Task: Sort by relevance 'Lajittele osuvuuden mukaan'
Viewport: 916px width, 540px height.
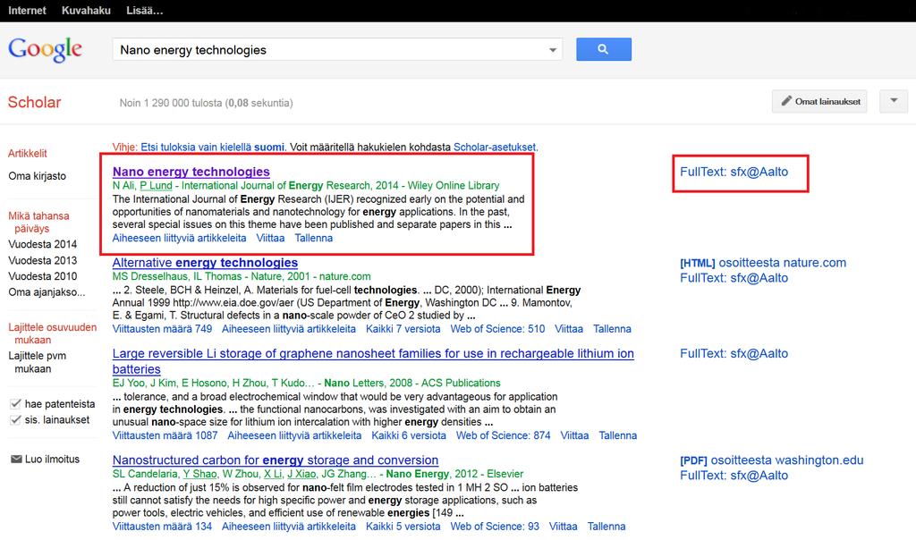Action: coord(52,333)
